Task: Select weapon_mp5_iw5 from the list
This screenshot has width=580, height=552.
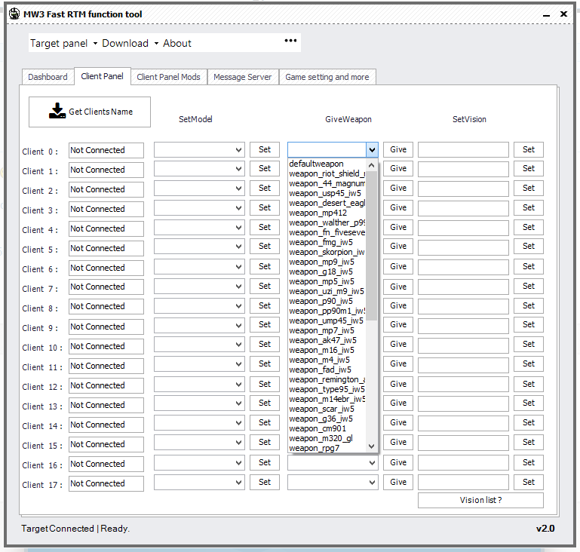Action: 327,281
